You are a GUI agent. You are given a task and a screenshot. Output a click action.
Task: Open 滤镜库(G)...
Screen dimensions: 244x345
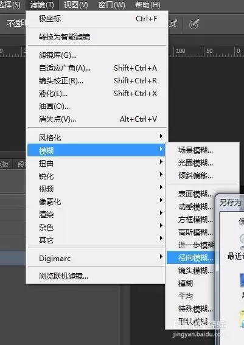pyautogui.click(x=97, y=55)
